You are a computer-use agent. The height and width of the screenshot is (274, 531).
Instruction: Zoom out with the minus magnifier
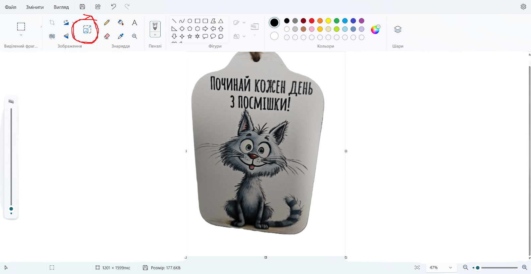point(466,267)
